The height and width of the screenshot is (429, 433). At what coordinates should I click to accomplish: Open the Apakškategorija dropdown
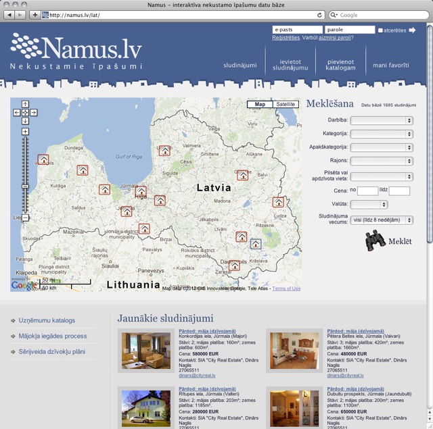pyautogui.click(x=382, y=147)
